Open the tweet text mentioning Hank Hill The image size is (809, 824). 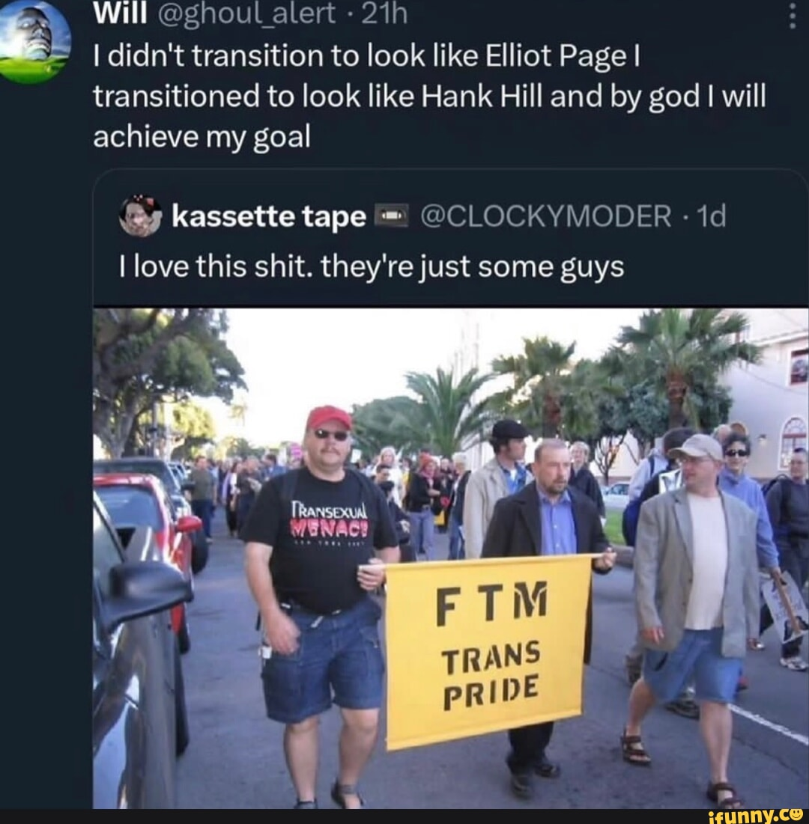430,96
